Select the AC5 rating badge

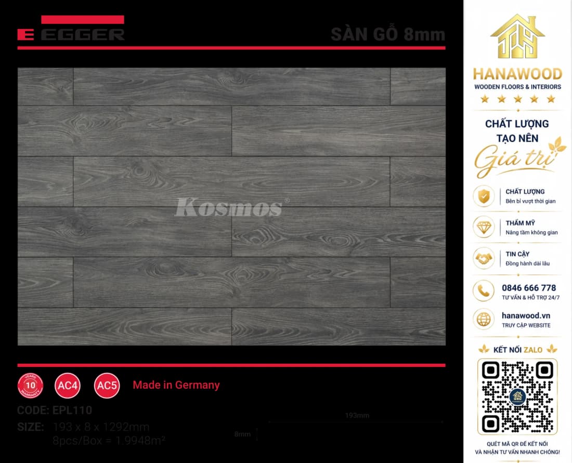click(107, 386)
